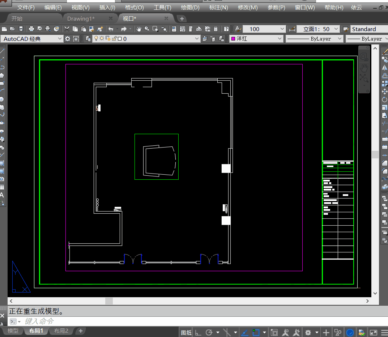Add a new layout with plus button

80,331
